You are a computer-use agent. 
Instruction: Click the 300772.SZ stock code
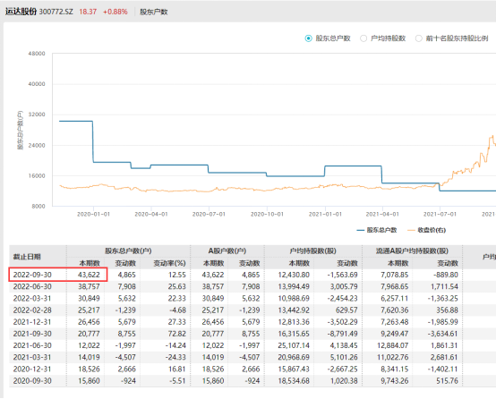56,12
